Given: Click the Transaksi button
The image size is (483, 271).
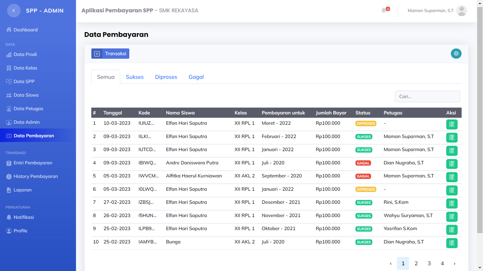Looking at the screenshot, I should [110, 54].
